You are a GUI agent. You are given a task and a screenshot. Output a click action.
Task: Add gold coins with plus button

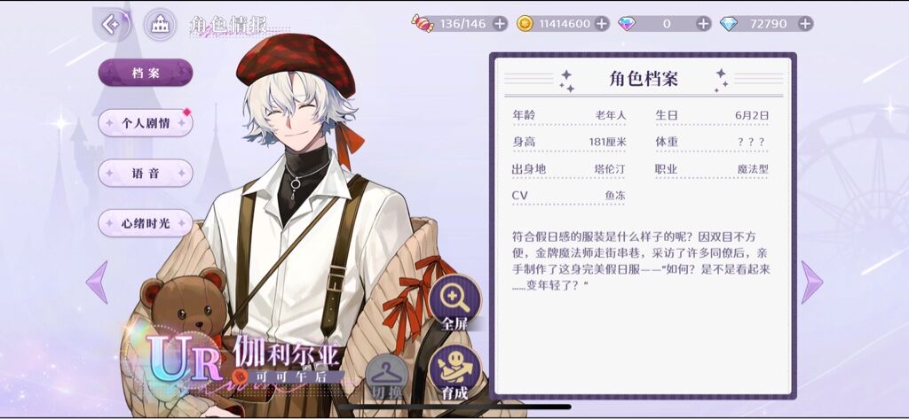[602, 24]
